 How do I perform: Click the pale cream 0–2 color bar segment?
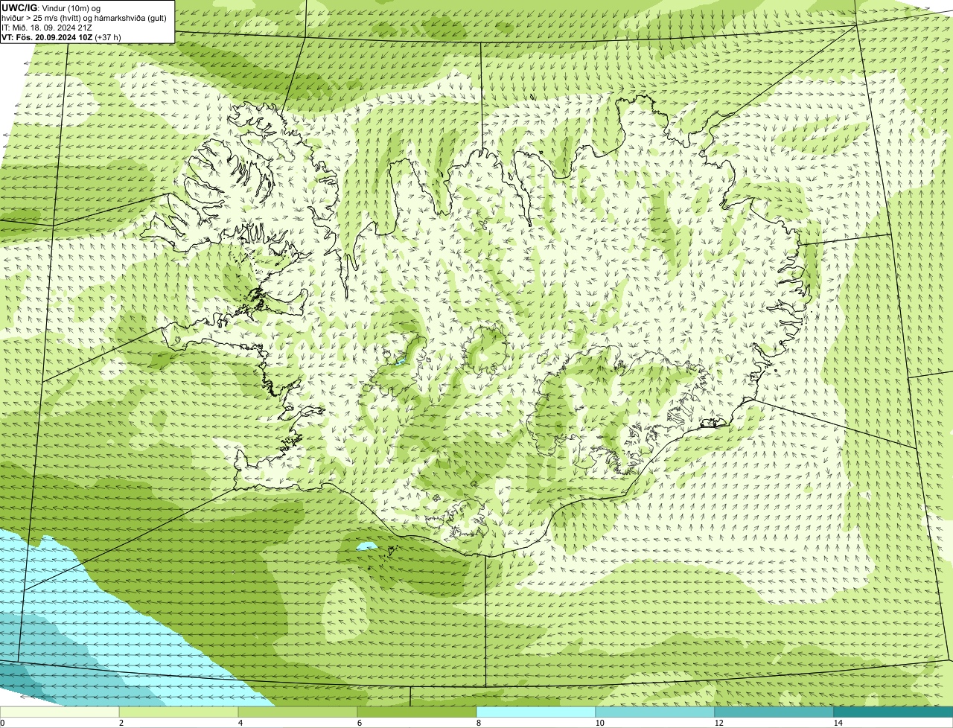[60, 712]
